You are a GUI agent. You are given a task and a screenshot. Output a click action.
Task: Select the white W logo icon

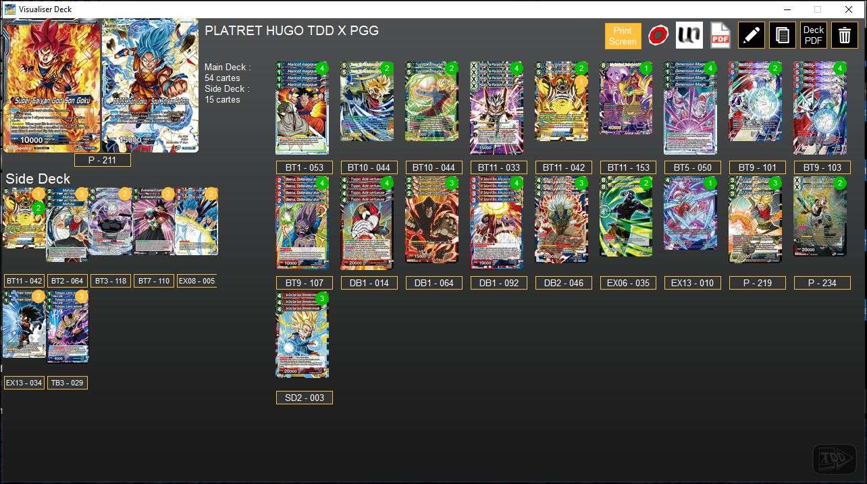(x=689, y=34)
